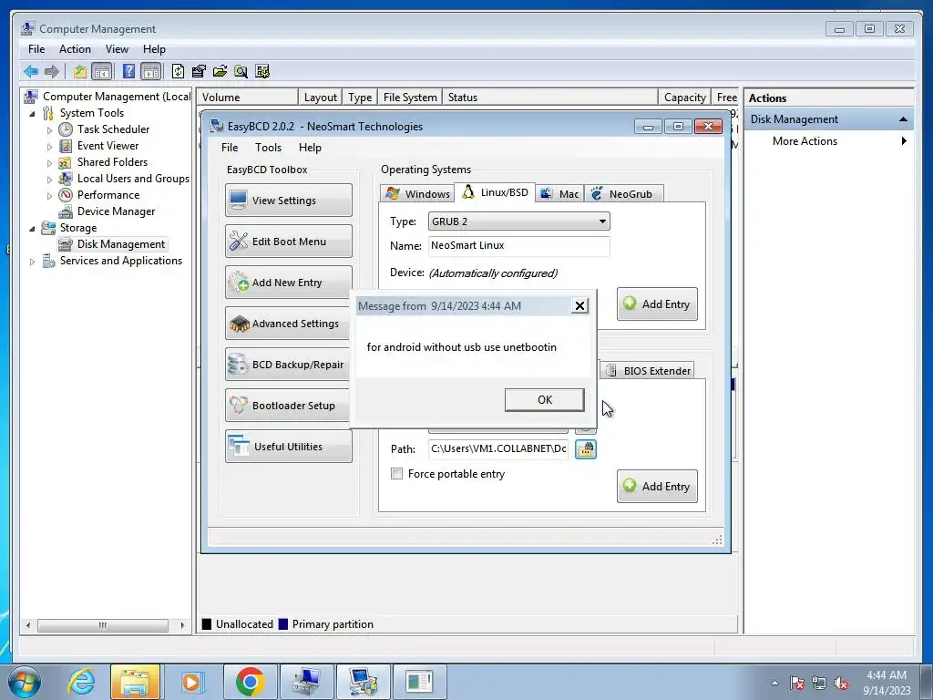Open Computer Management File menu
This screenshot has width=933, height=700.
36,49
